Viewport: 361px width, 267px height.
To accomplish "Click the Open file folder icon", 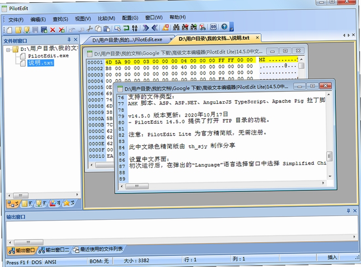I will (x=18, y=30).
